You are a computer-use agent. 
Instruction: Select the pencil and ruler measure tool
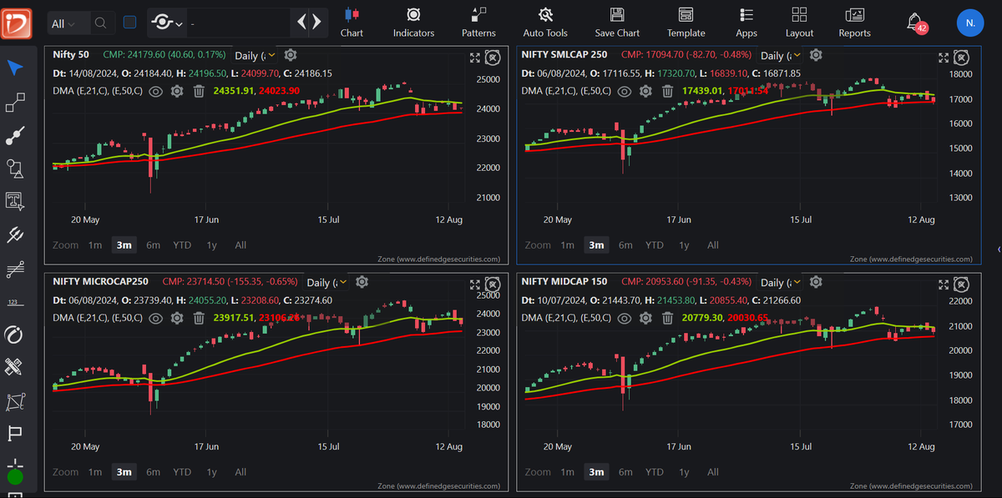coord(14,366)
